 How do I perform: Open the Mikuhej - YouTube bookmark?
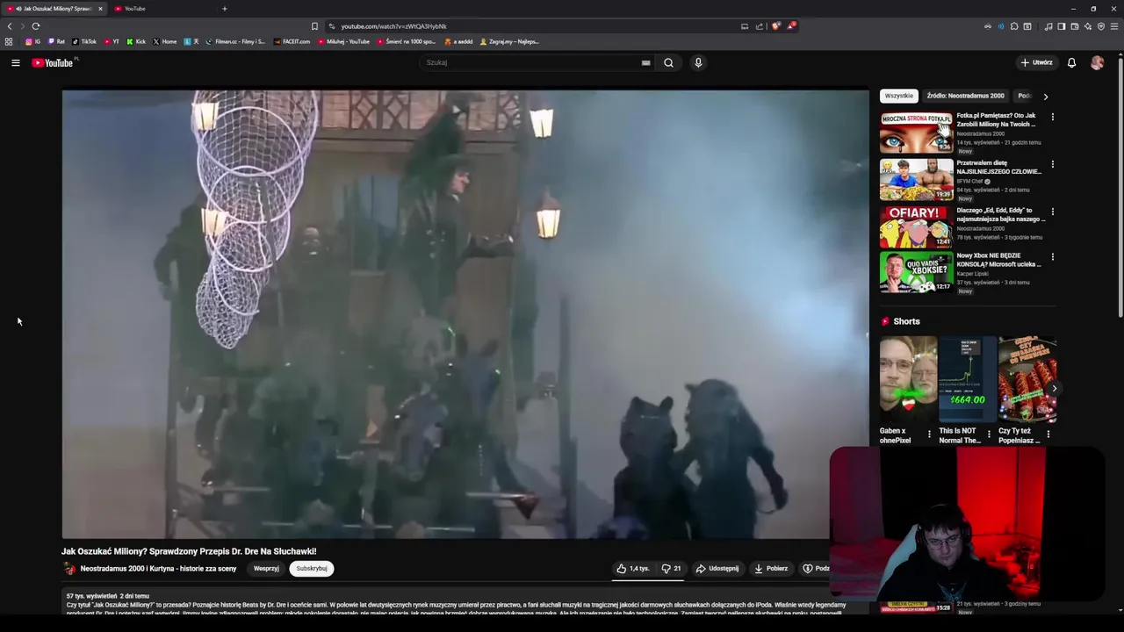343,41
